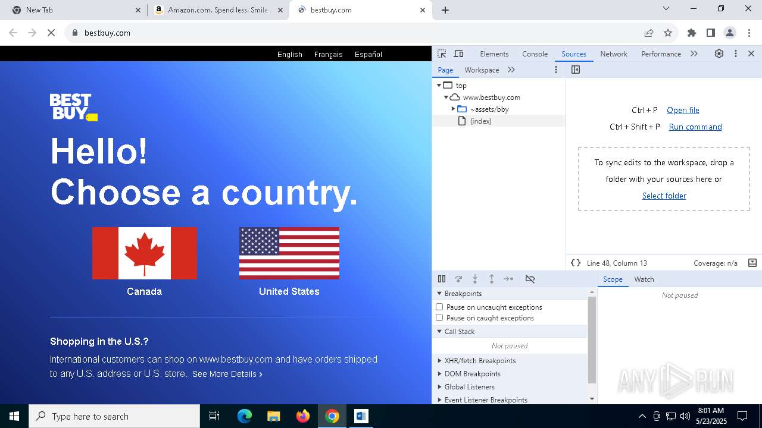Screen dimensions: 762x428
Task: Switch to the Watch tab
Action: (x=644, y=279)
